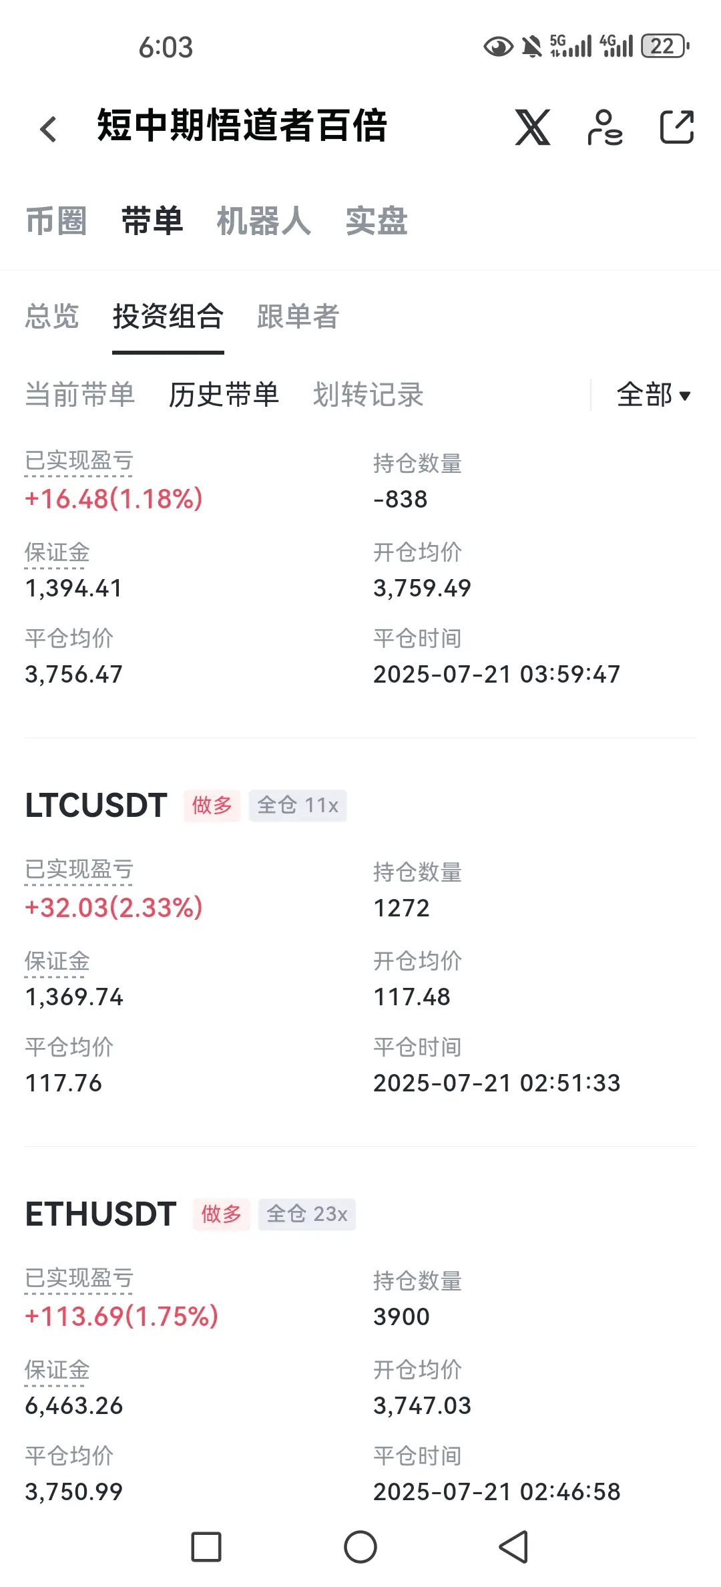Tap ETHUSDT 保证金 underlined label
Viewport: 721px width, 1587px height.
(57, 1370)
